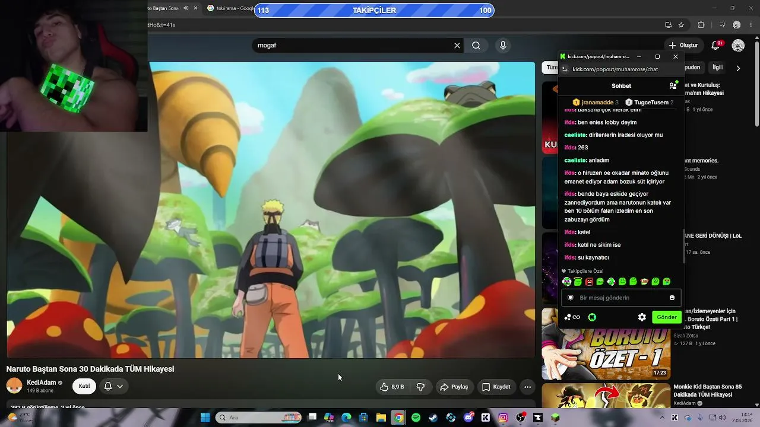Select the İlgili filter chip
The width and height of the screenshot is (760, 427).
click(x=718, y=68)
